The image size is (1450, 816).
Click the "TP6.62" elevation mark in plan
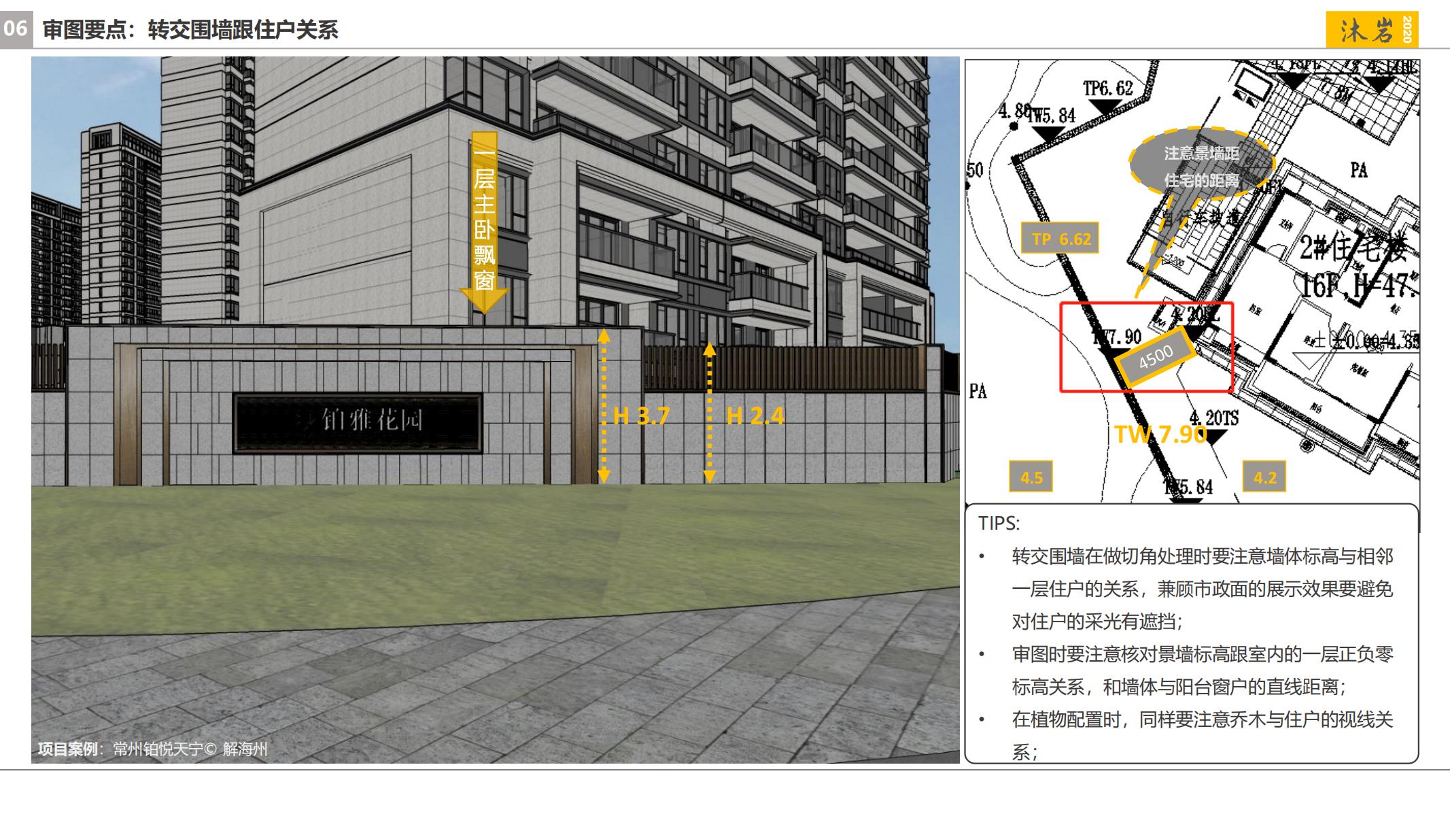click(1108, 88)
